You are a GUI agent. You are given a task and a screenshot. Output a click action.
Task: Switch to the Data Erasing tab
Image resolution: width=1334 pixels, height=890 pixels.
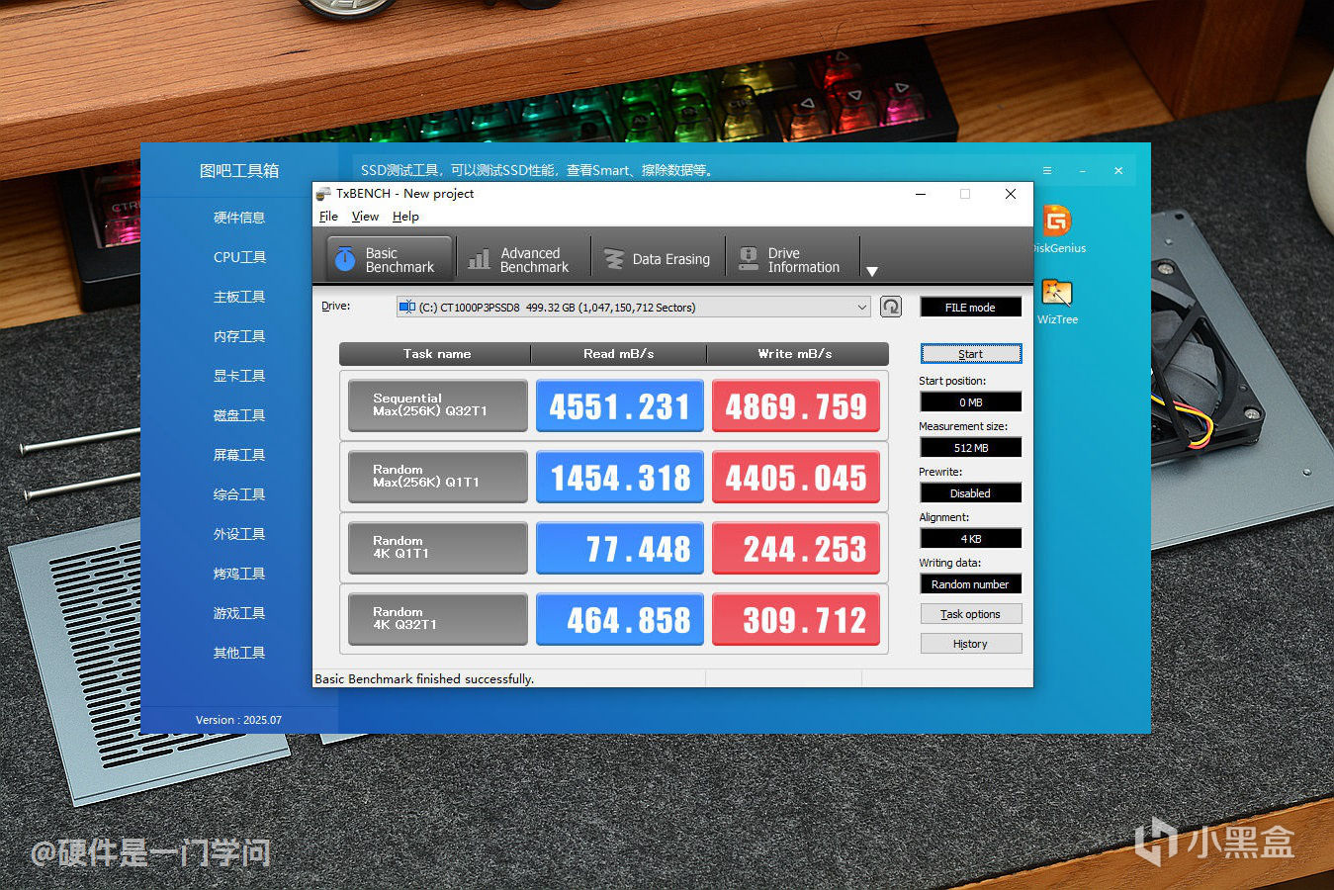point(658,259)
